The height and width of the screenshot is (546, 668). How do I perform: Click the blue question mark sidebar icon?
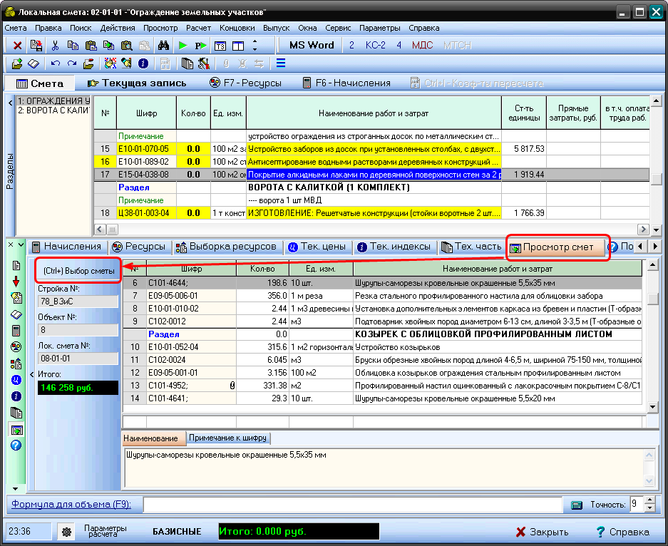click(16, 445)
